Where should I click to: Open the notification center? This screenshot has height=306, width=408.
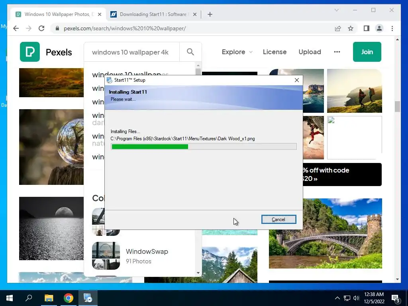tap(396, 298)
